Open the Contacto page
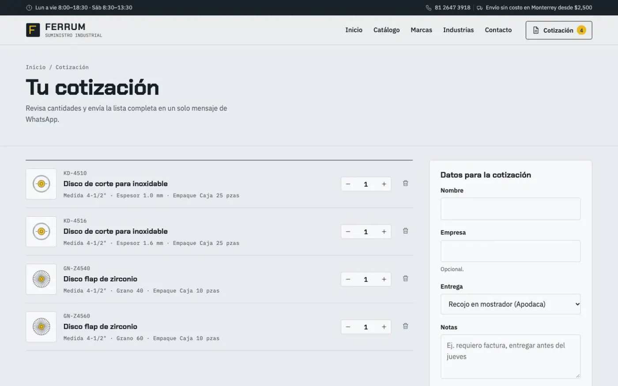The image size is (618, 386). coord(498,30)
